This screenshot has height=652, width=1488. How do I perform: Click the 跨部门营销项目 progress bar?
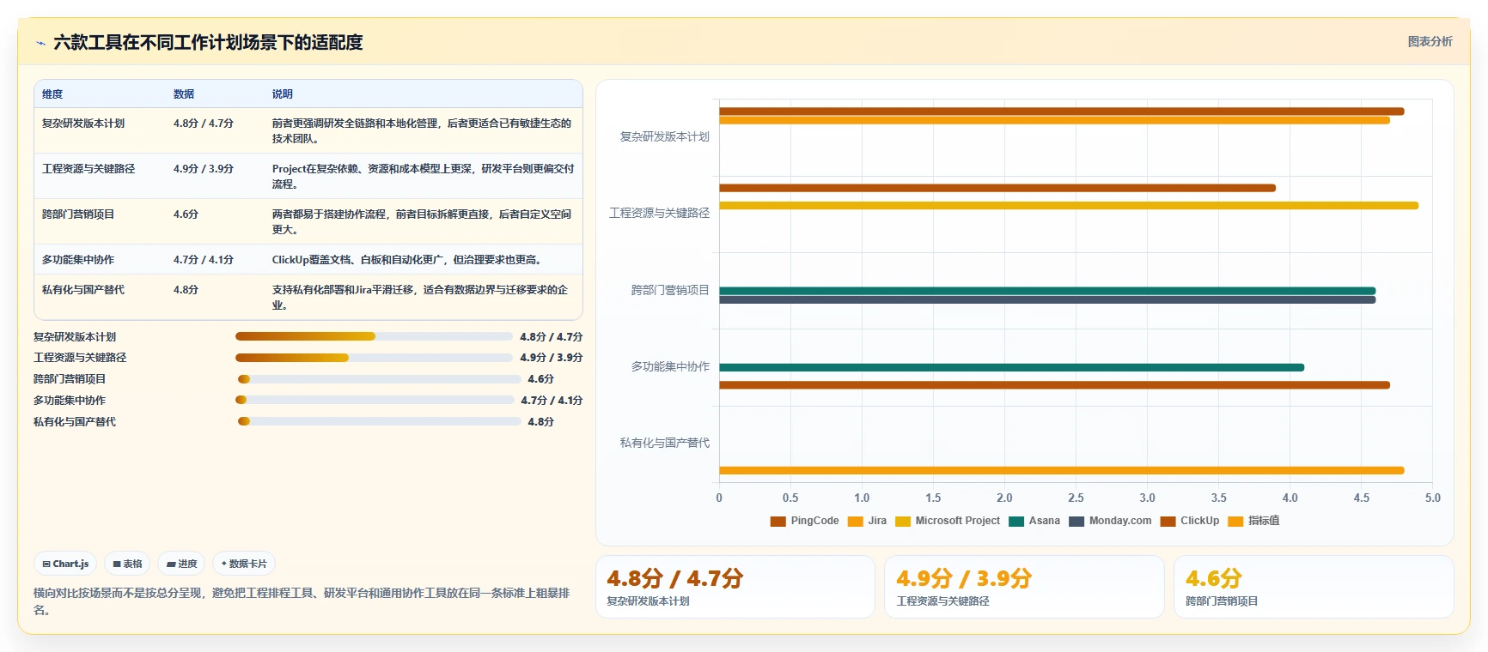tap(379, 379)
